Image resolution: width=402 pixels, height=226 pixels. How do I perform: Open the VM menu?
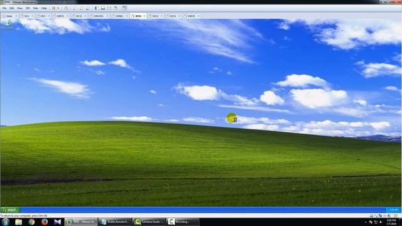[x=28, y=8]
